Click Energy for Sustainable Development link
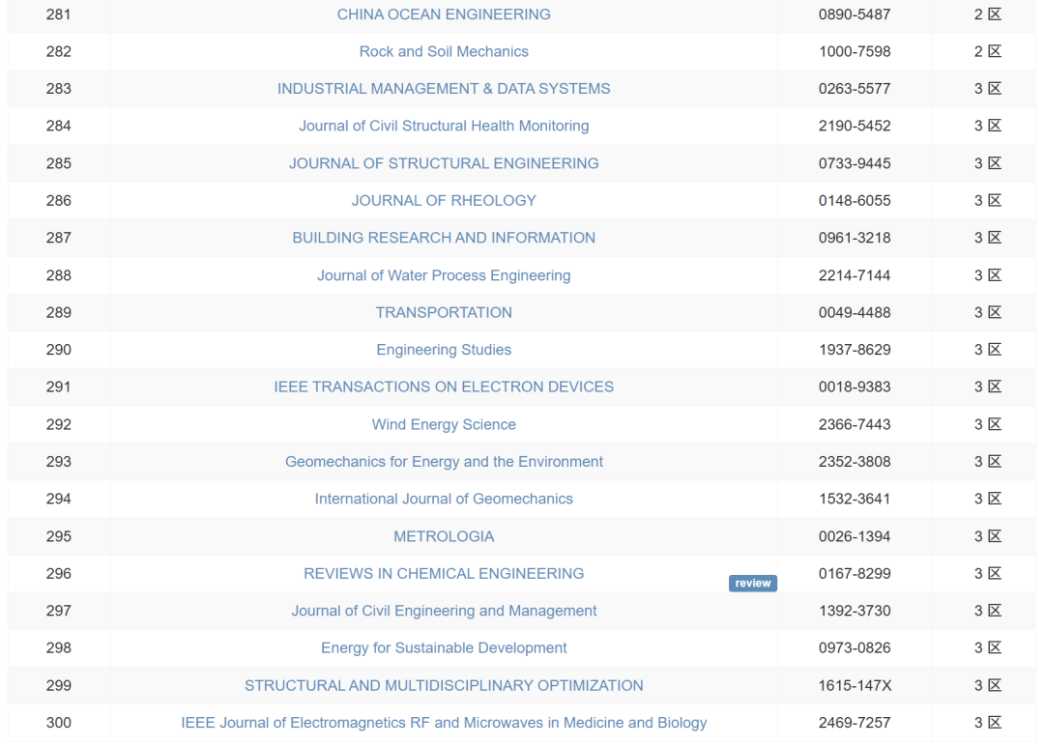This screenshot has width=1044, height=746. click(444, 648)
